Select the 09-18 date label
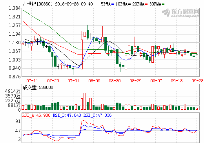This screenshot has width=204, height=143. (177, 81)
